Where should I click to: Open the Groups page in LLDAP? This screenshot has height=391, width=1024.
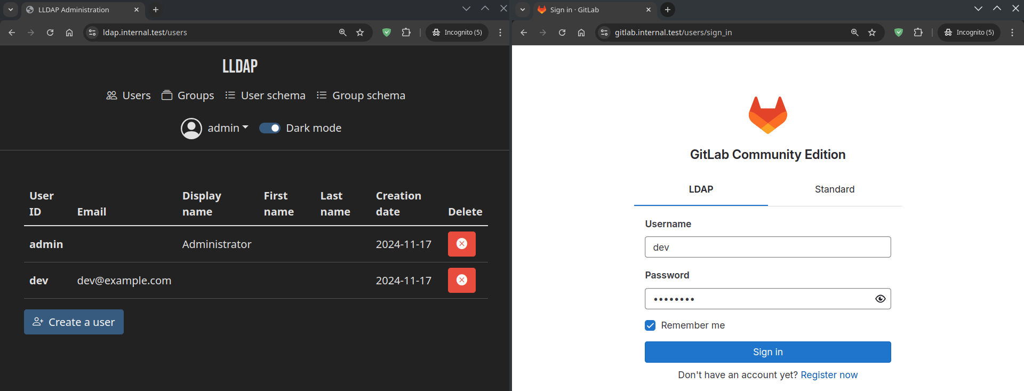click(188, 95)
